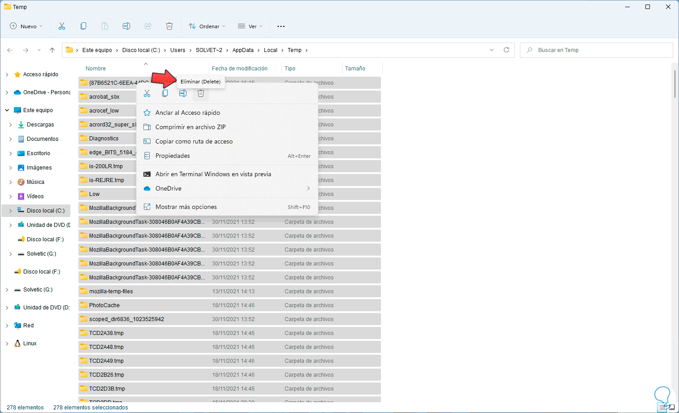
Task: Click the Cut icon in the context menu
Action: pos(147,93)
